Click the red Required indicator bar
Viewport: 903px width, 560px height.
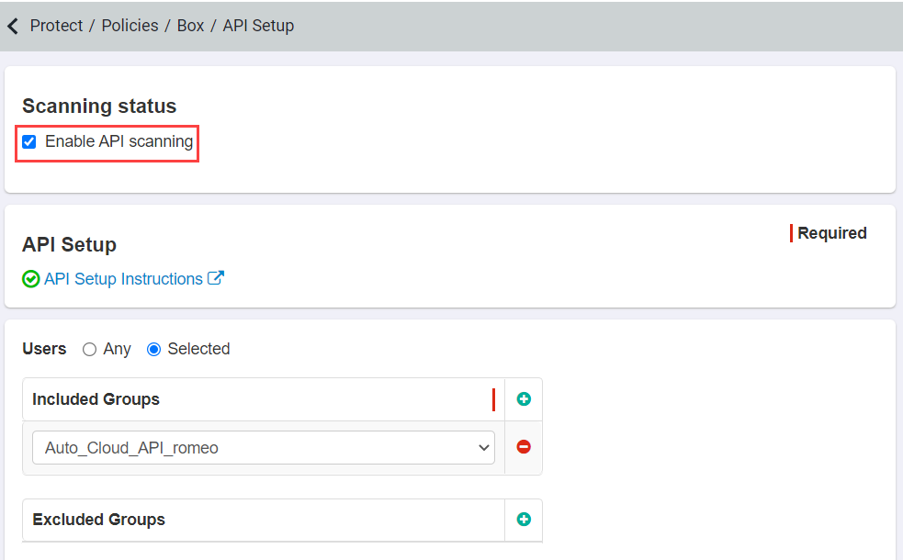[x=792, y=232]
